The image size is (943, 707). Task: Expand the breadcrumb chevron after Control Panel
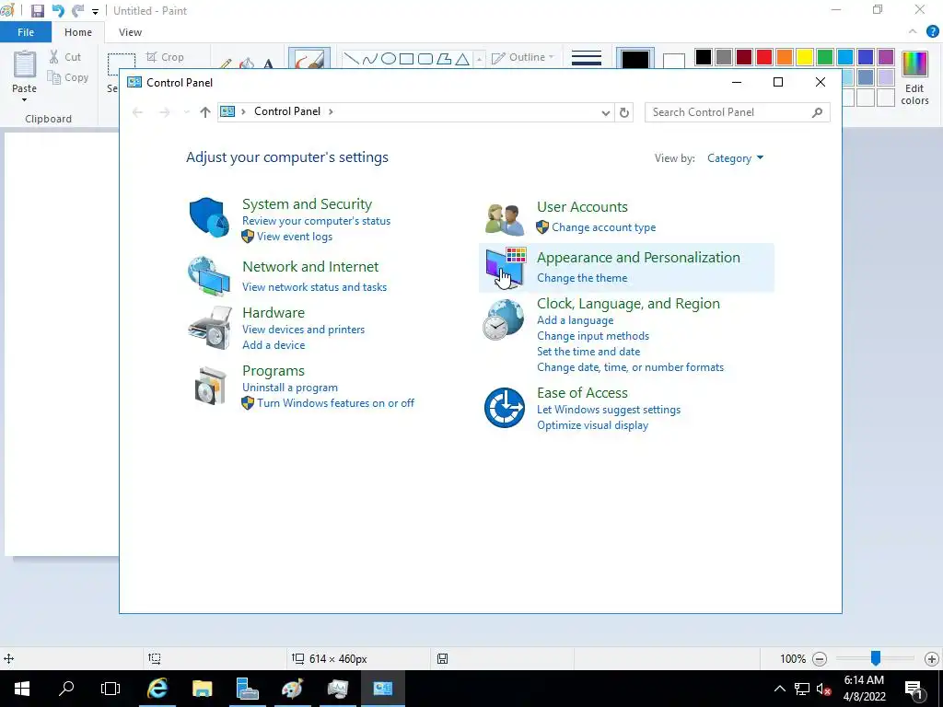331,111
